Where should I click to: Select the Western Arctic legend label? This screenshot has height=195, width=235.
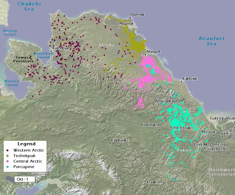point(29,150)
